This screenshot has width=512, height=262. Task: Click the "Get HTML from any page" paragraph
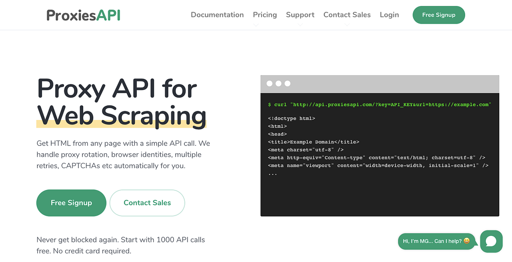coord(124,155)
